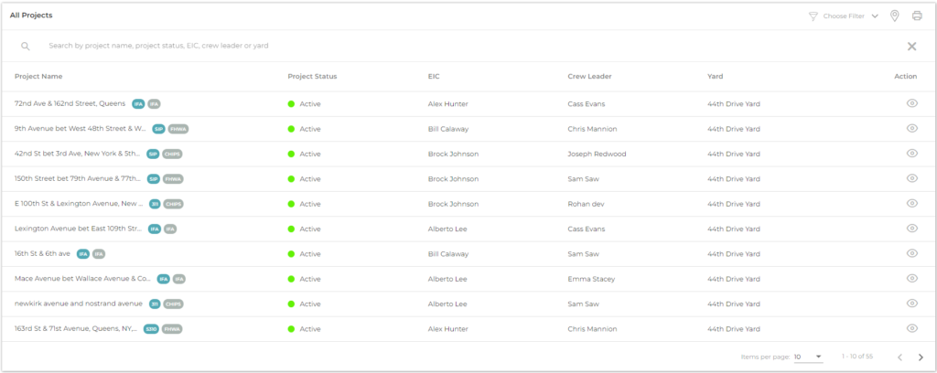Click the search magnifier icon

point(26,46)
